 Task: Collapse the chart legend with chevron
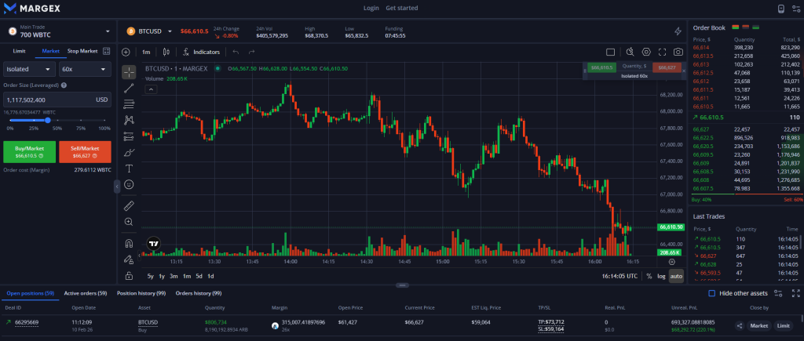[151, 89]
